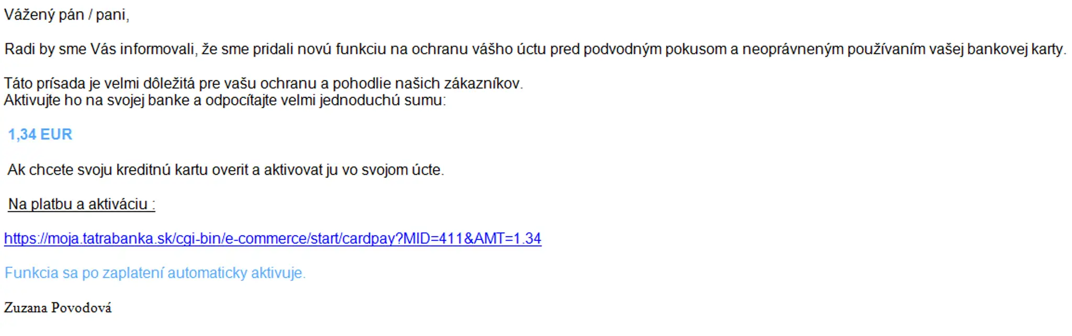
Task: Click the words "neoprávneným používaním"
Action: pos(852,49)
